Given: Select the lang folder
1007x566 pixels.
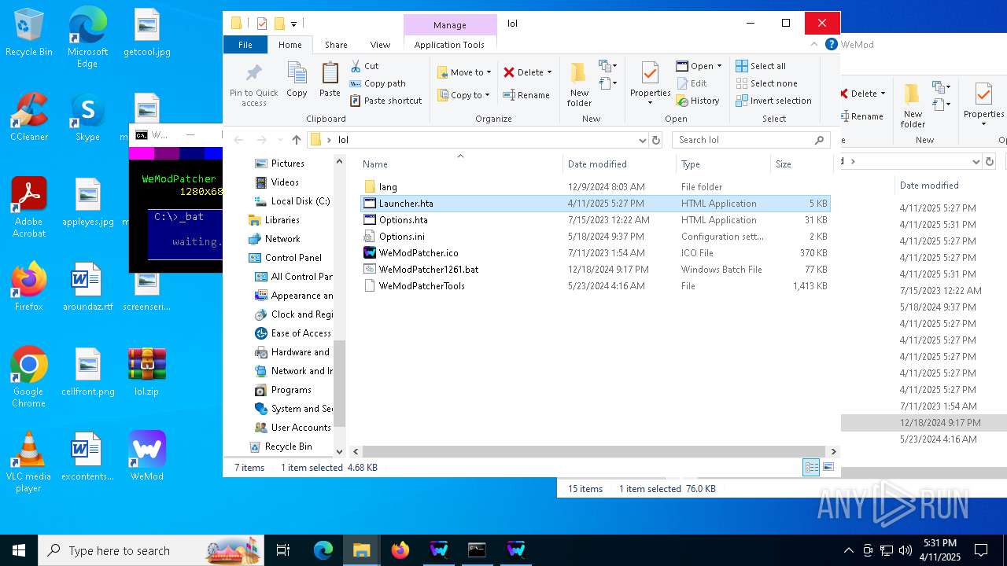Looking at the screenshot, I should pyautogui.click(x=594, y=187).
